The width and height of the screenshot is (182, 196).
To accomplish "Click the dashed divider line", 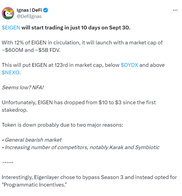I will tap(7, 162).
